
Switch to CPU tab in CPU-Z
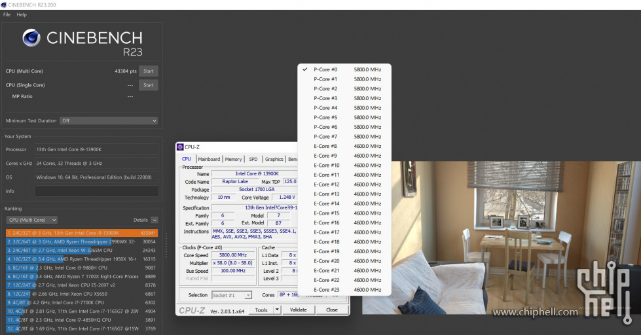pos(187,159)
